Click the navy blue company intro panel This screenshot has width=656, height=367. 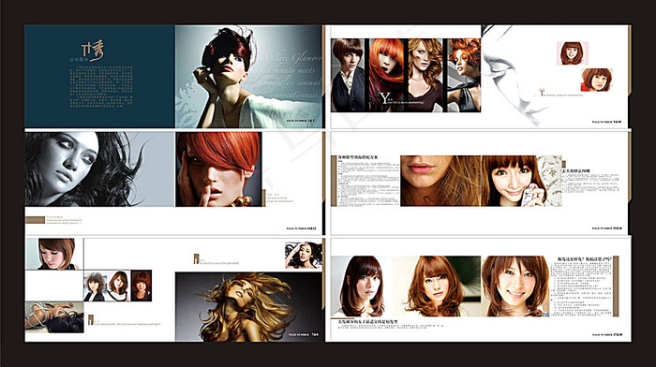99,77
